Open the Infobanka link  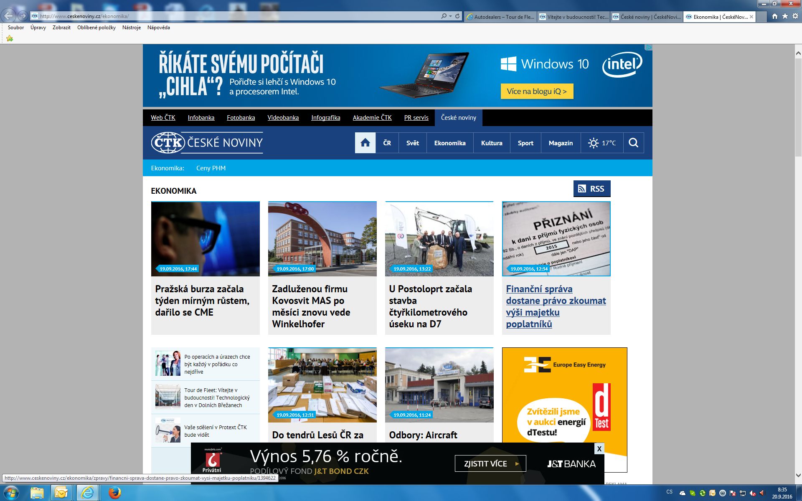[201, 118]
